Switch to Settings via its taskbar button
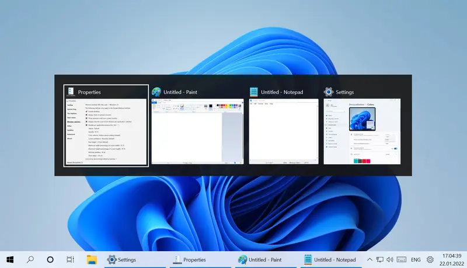 pos(121,259)
